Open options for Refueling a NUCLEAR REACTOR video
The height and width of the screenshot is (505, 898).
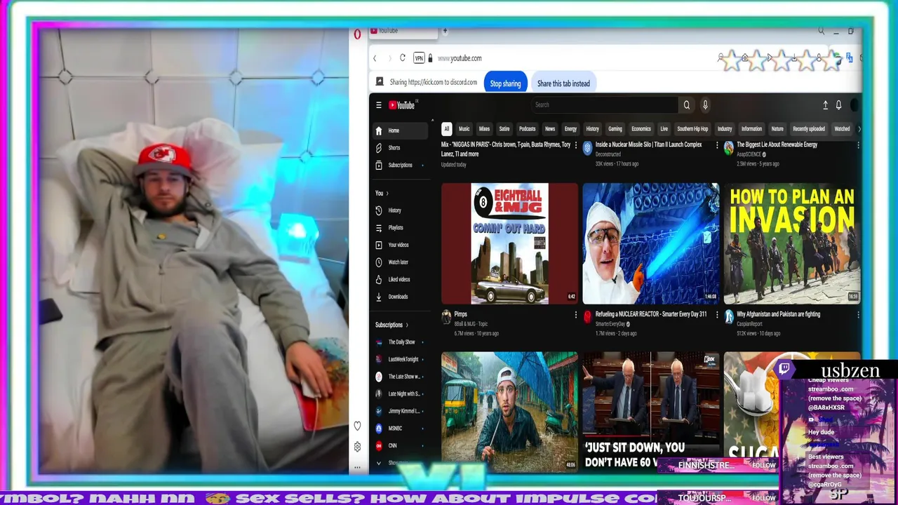pos(717,315)
